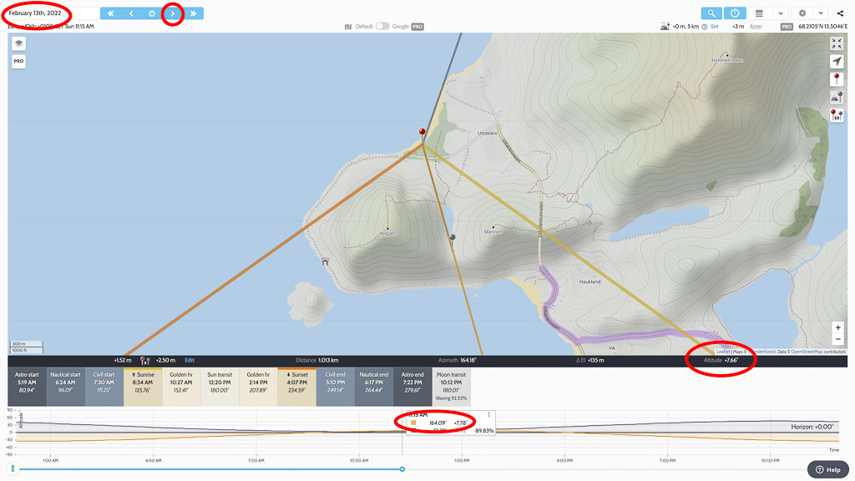This screenshot has height=481, width=855.
Task: Click the time slider handle
Action: pos(402,469)
